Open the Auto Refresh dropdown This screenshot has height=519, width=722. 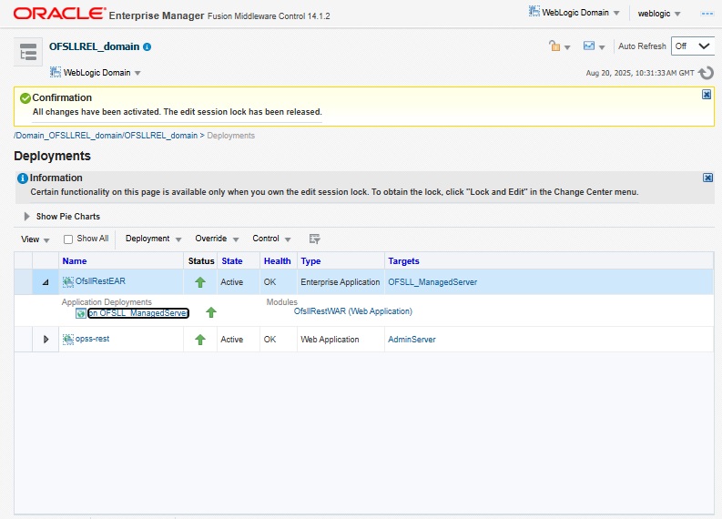pyautogui.click(x=693, y=46)
